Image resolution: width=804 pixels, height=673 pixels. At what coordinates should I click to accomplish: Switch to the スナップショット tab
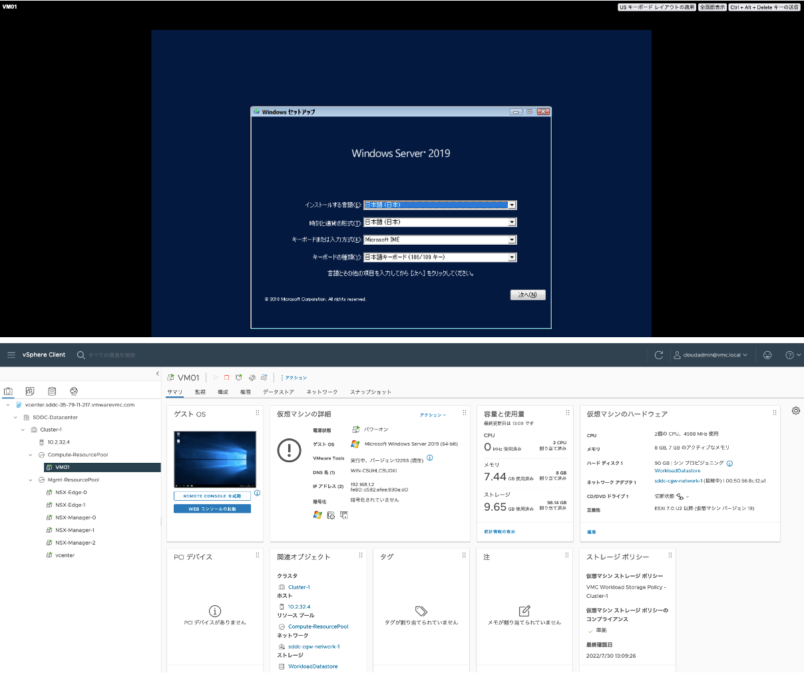coord(371,392)
